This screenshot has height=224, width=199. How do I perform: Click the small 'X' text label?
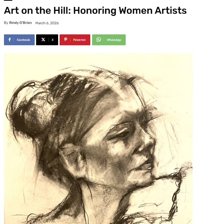click(x=53, y=40)
